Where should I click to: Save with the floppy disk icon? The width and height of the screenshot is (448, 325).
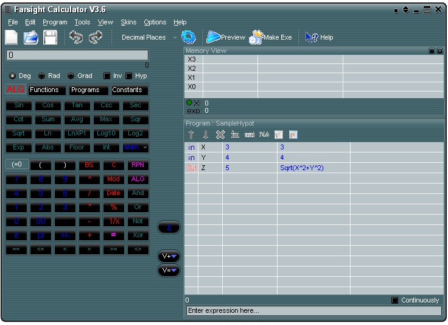pyautogui.click(x=50, y=37)
